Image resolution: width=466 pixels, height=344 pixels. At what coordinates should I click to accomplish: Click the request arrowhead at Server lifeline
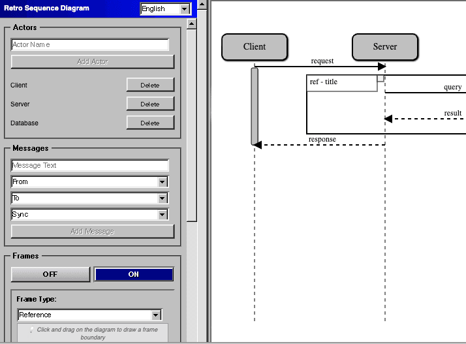[382, 67]
